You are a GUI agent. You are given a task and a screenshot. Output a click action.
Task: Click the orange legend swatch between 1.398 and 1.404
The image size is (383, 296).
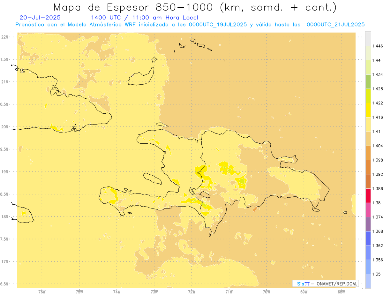(x=368, y=153)
